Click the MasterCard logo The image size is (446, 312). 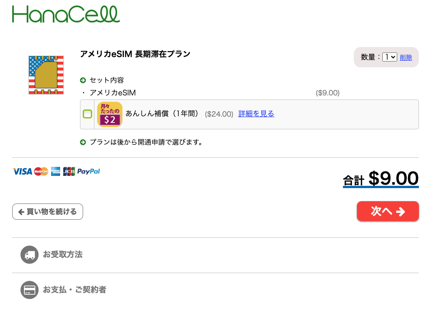pos(41,171)
